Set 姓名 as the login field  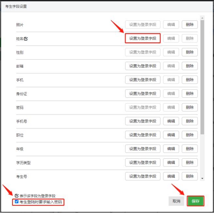(x=143, y=38)
